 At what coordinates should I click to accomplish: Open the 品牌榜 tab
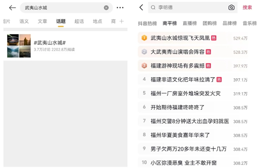pyautogui.click(x=230, y=23)
